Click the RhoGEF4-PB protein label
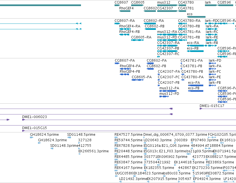Image resolution: width=236 pixels, height=183 pixels. click(130, 72)
